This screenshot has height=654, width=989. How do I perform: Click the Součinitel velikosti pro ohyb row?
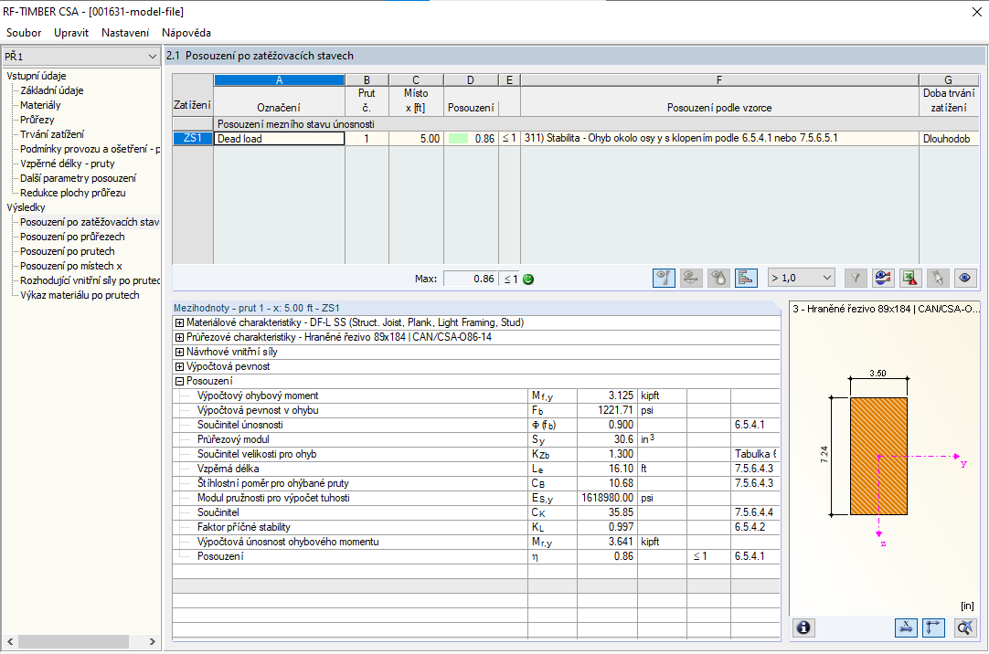click(x=476, y=454)
